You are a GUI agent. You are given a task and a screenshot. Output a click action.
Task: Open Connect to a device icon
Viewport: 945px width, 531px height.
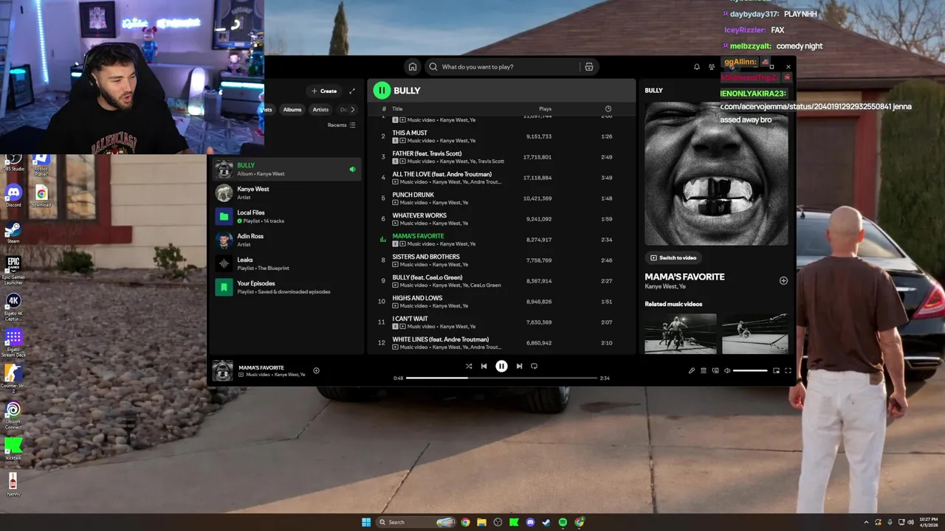(715, 370)
